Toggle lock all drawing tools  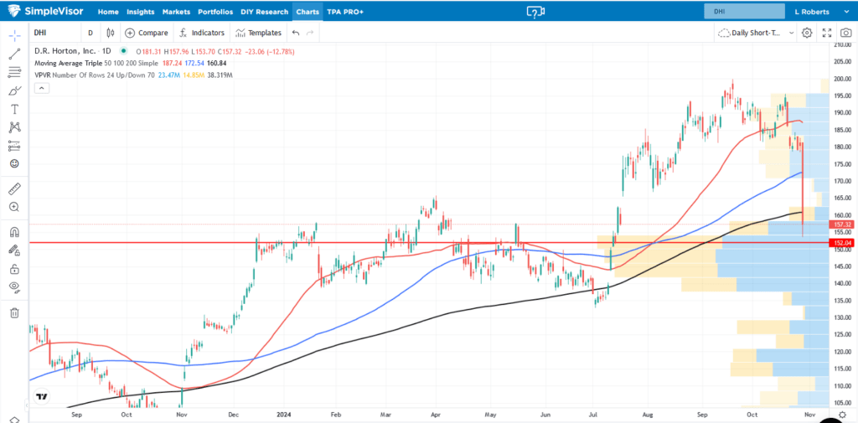14,269
